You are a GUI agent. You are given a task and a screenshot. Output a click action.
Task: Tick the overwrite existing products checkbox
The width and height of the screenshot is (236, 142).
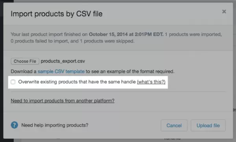(13, 82)
